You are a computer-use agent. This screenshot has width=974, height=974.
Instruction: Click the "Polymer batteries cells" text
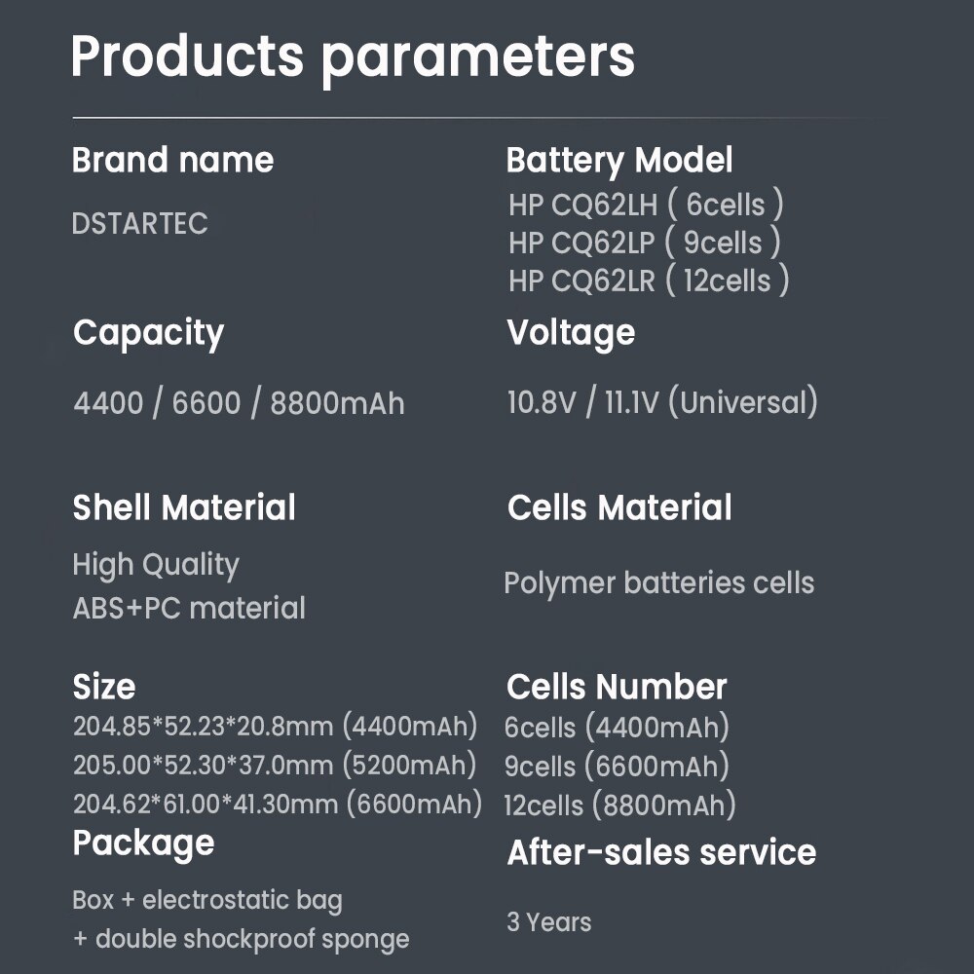point(659,583)
